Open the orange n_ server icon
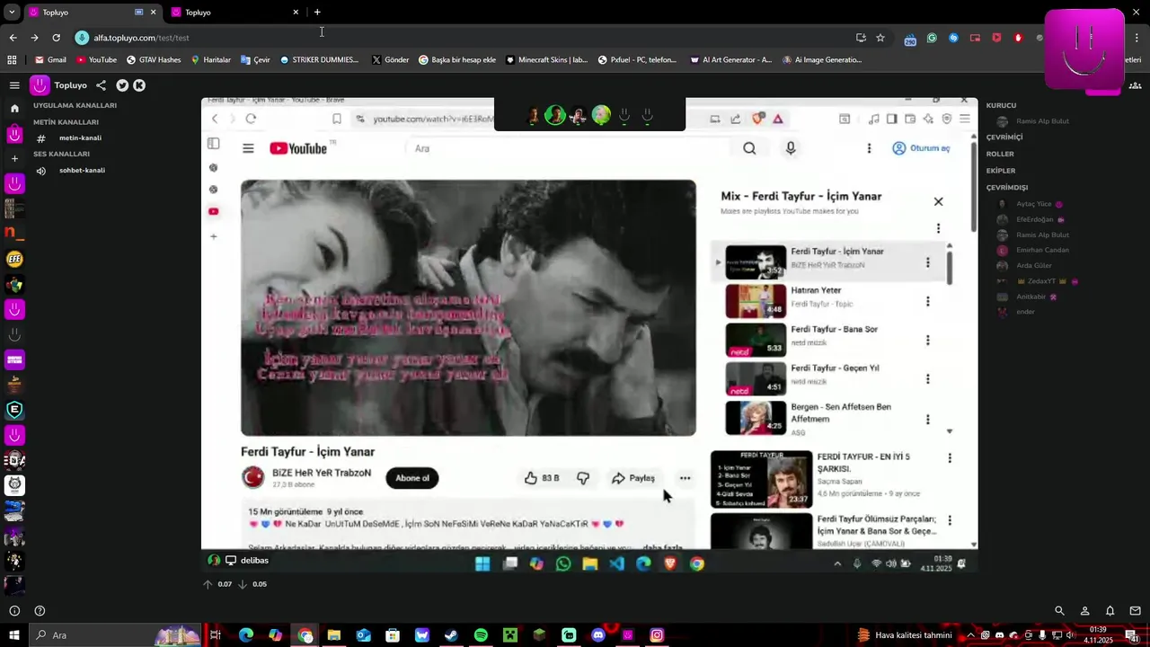The width and height of the screenshot is (1150, 647). tap(14, 234)
